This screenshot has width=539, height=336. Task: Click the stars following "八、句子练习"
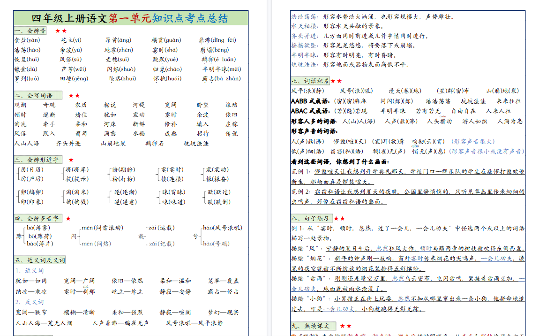340,219
